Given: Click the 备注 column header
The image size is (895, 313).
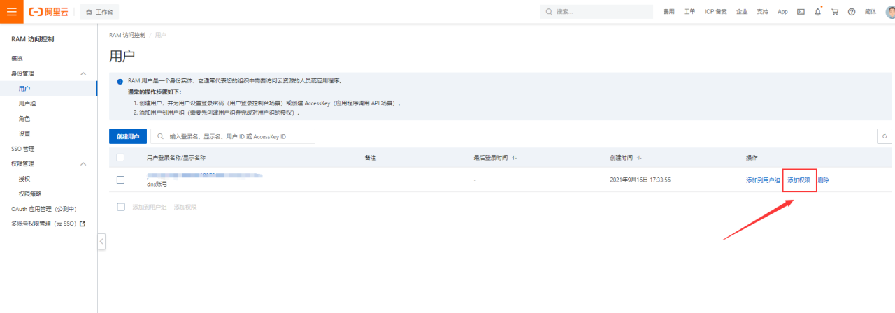Looking at the screenshot, I should [x=371, y=158].
